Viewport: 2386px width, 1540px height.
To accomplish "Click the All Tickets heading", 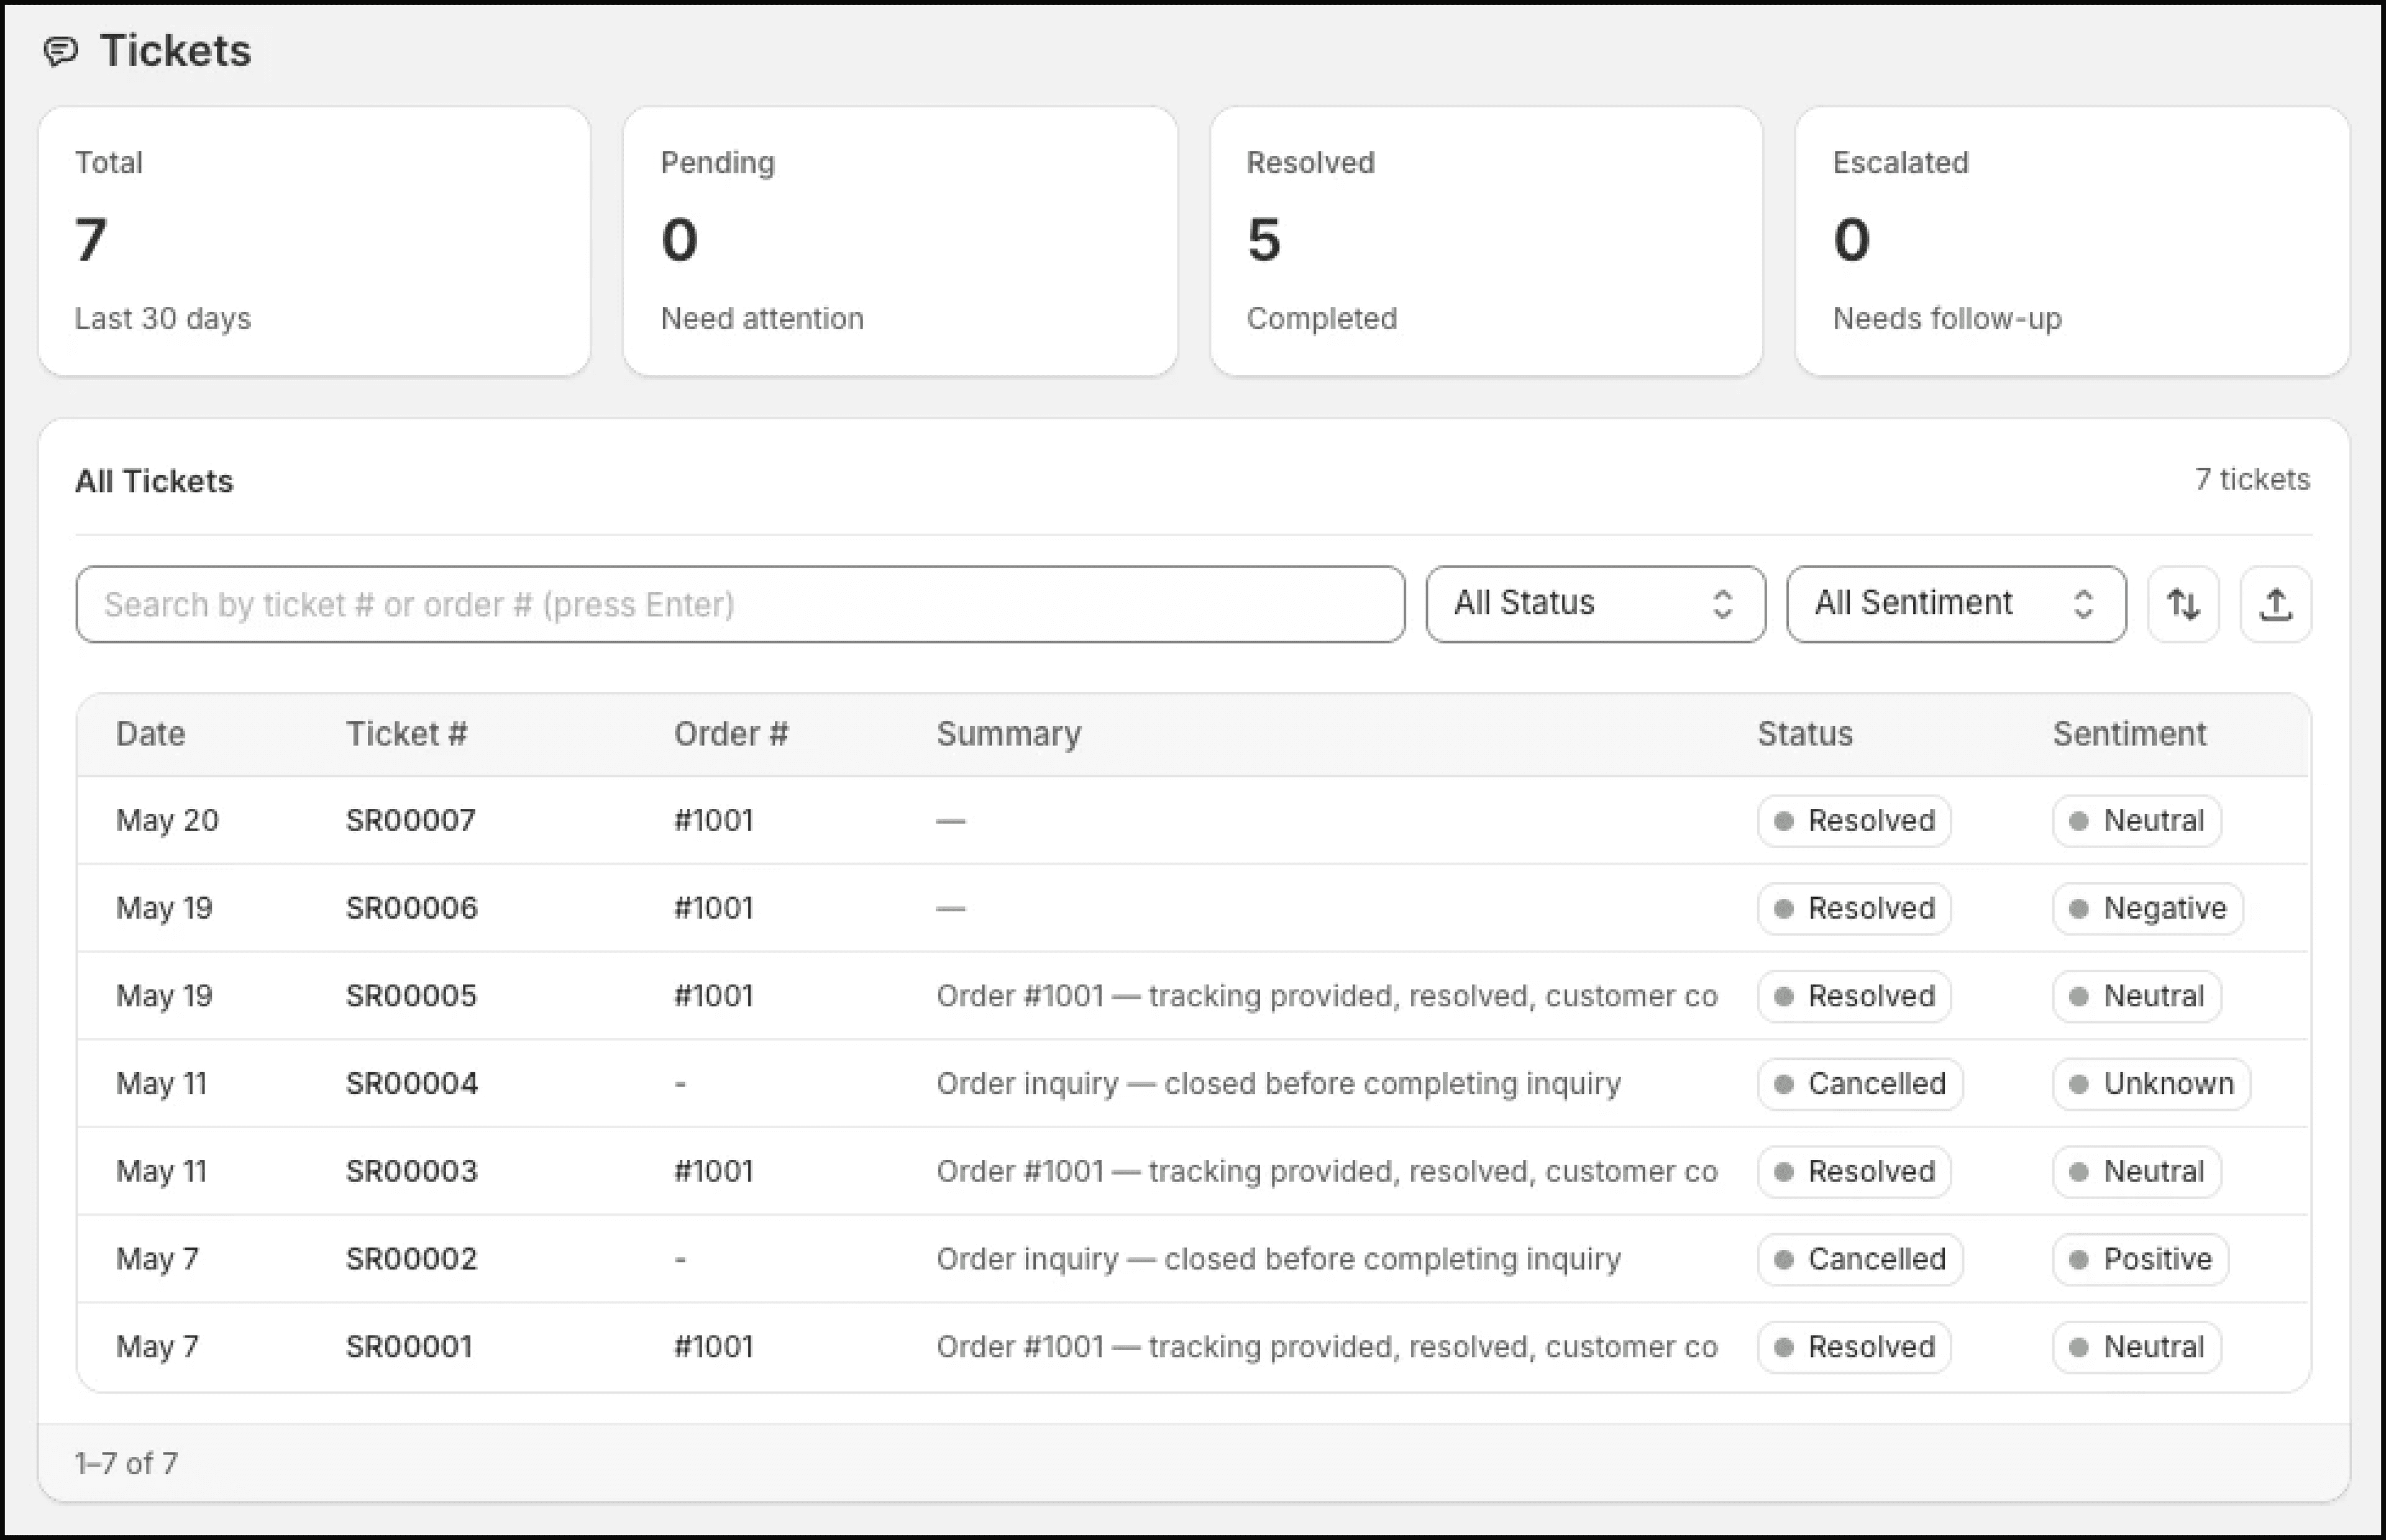I will point(154,481).
